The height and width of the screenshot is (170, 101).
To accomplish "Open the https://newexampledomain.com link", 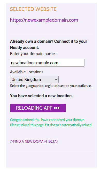I will (x=44, y=20).
